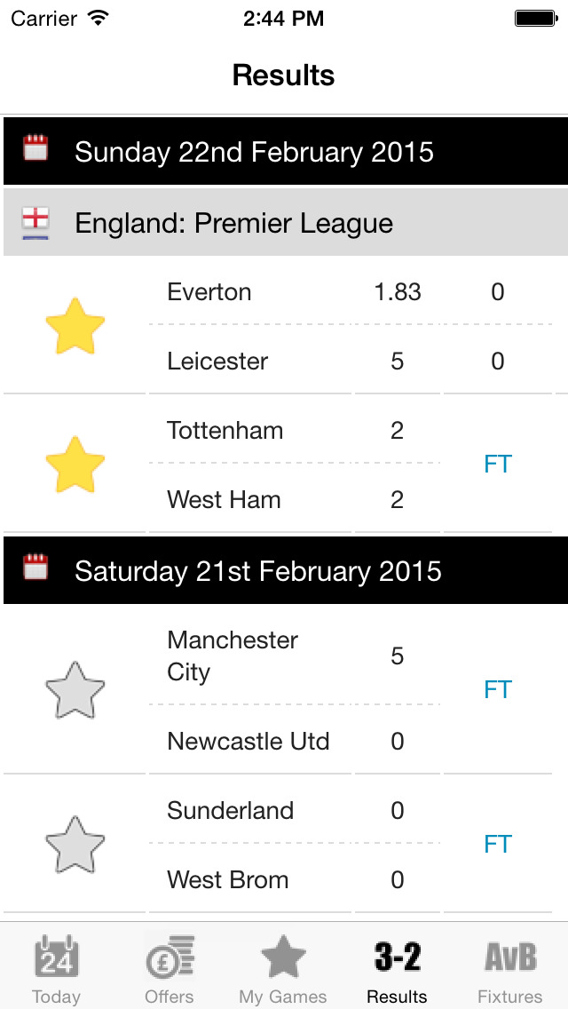Screen dimensions: 568x1009
Task: Unfavorite the Tottenham vs West Ham star
Action: 75,465
